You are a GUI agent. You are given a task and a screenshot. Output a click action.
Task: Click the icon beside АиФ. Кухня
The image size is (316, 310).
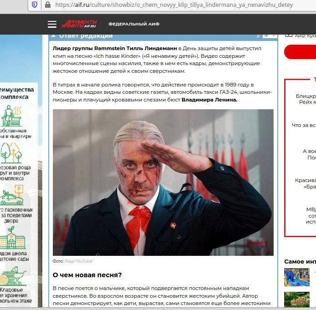click(x=289, y=36)
